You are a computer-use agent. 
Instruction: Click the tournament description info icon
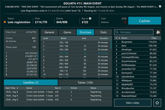pyautogui.click(x=160, y=6)
